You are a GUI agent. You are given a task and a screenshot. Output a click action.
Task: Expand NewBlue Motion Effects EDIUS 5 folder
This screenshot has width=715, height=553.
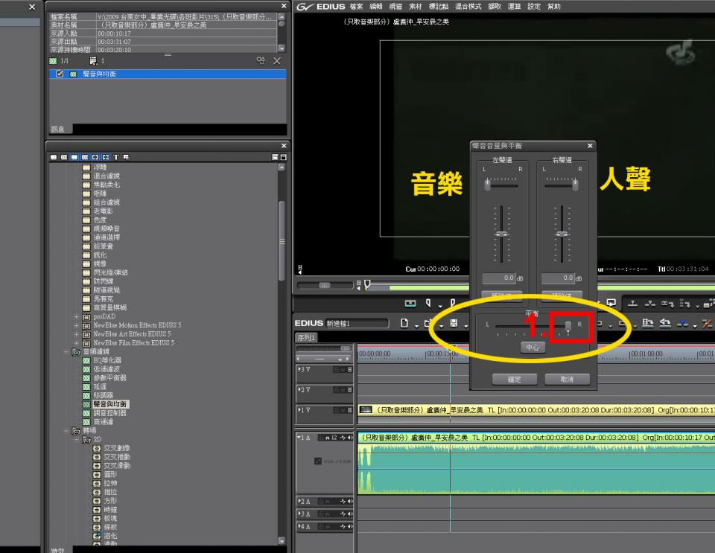(76, 325)
